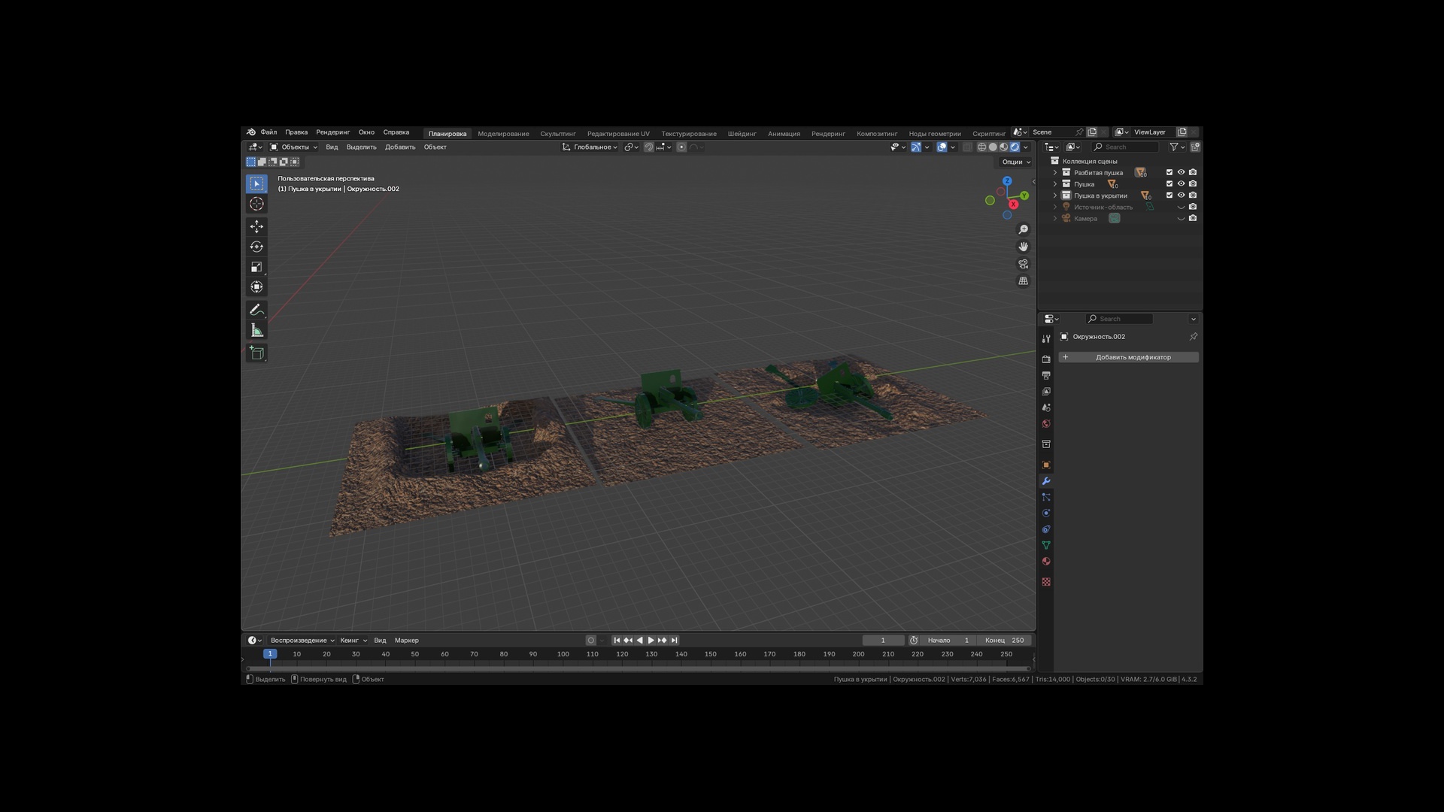
Task: Click frame 100 on the timeline
Action: click(563, 654)
